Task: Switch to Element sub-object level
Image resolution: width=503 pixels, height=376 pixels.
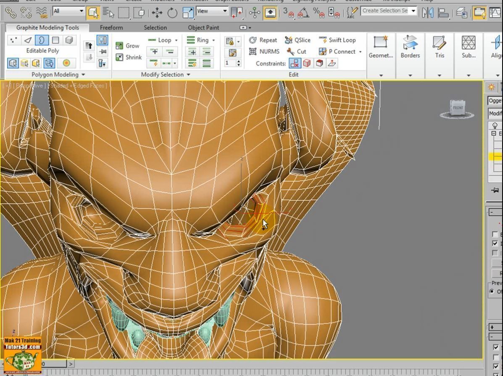Action: point(69,40)
